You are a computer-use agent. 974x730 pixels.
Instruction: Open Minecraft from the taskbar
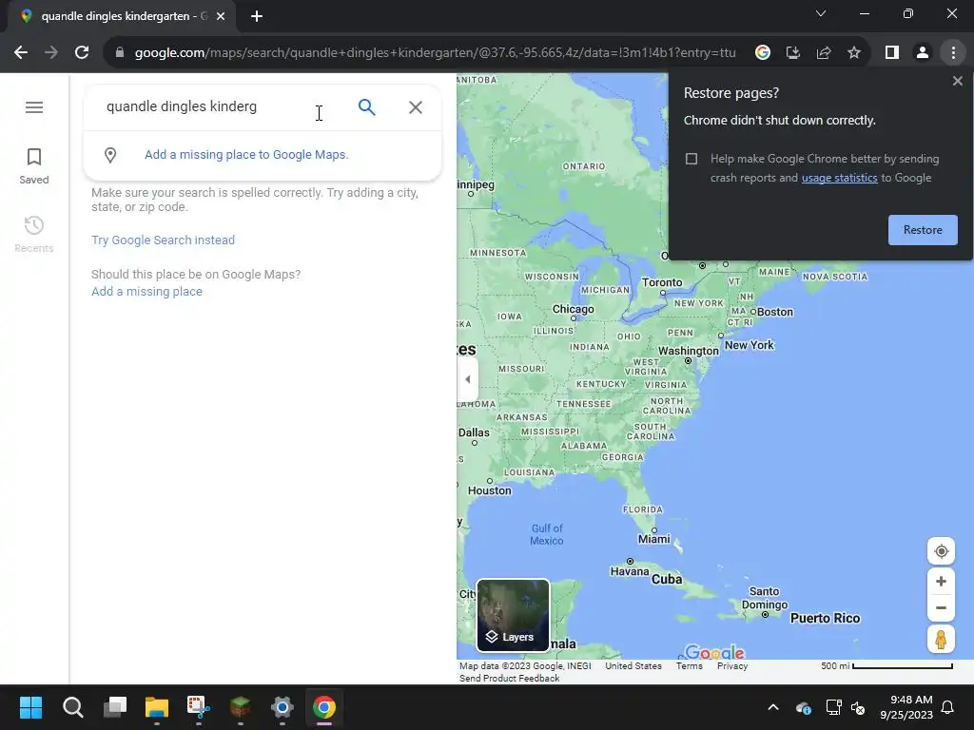click(x=241, y=707)
